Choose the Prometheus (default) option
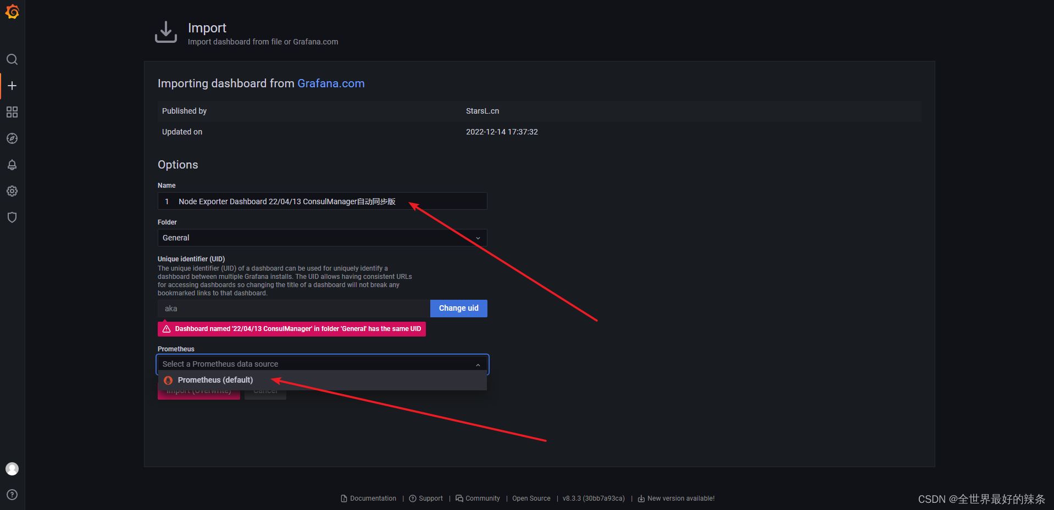The height and width of the screenshot is (510, 1054). click(x=322, y=380)
